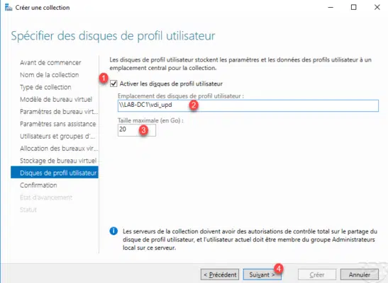Click the Créer une collection window icon

[9, 8]
